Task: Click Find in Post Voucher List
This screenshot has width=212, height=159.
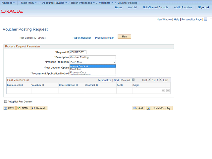Action: [x=116, y=80]
